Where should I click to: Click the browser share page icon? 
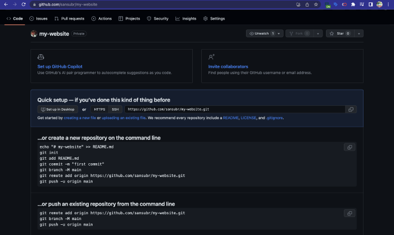tap(307, 5)
